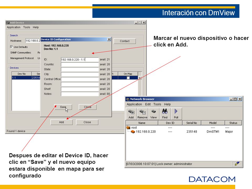Click the Serial No column header

192,123
